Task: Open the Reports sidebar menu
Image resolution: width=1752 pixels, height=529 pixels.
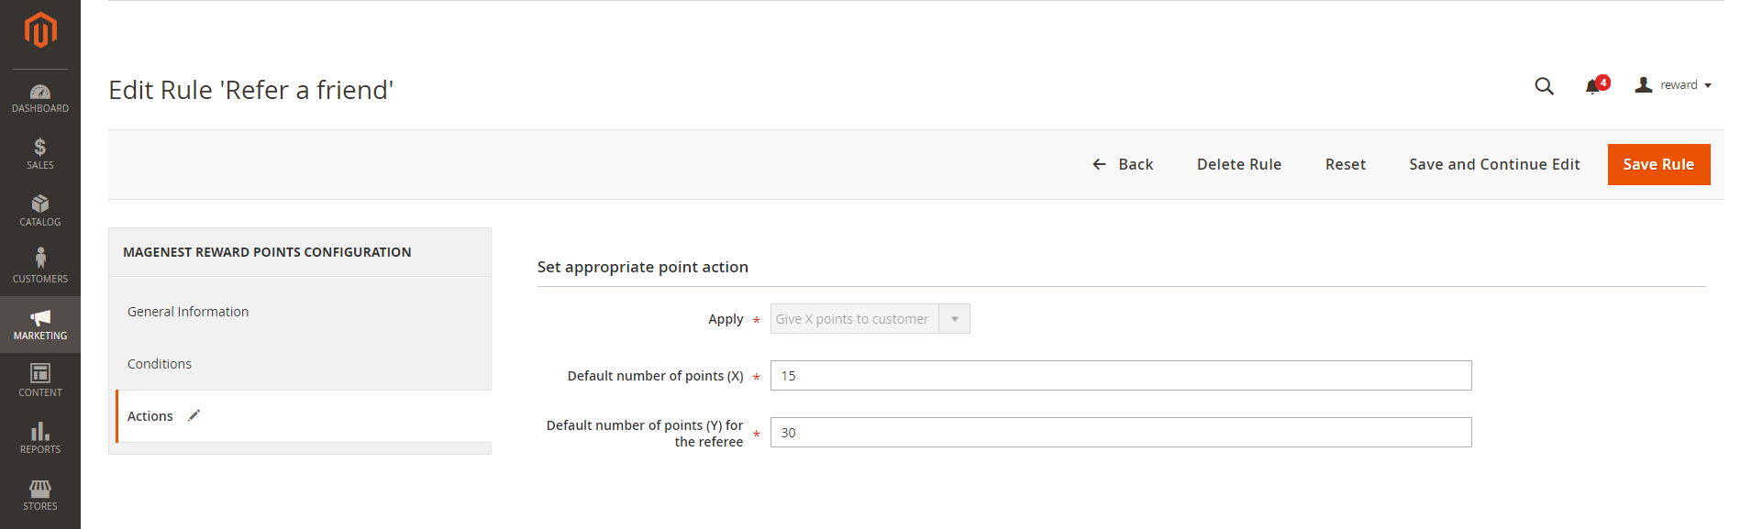Action: (x=40, y=437)
